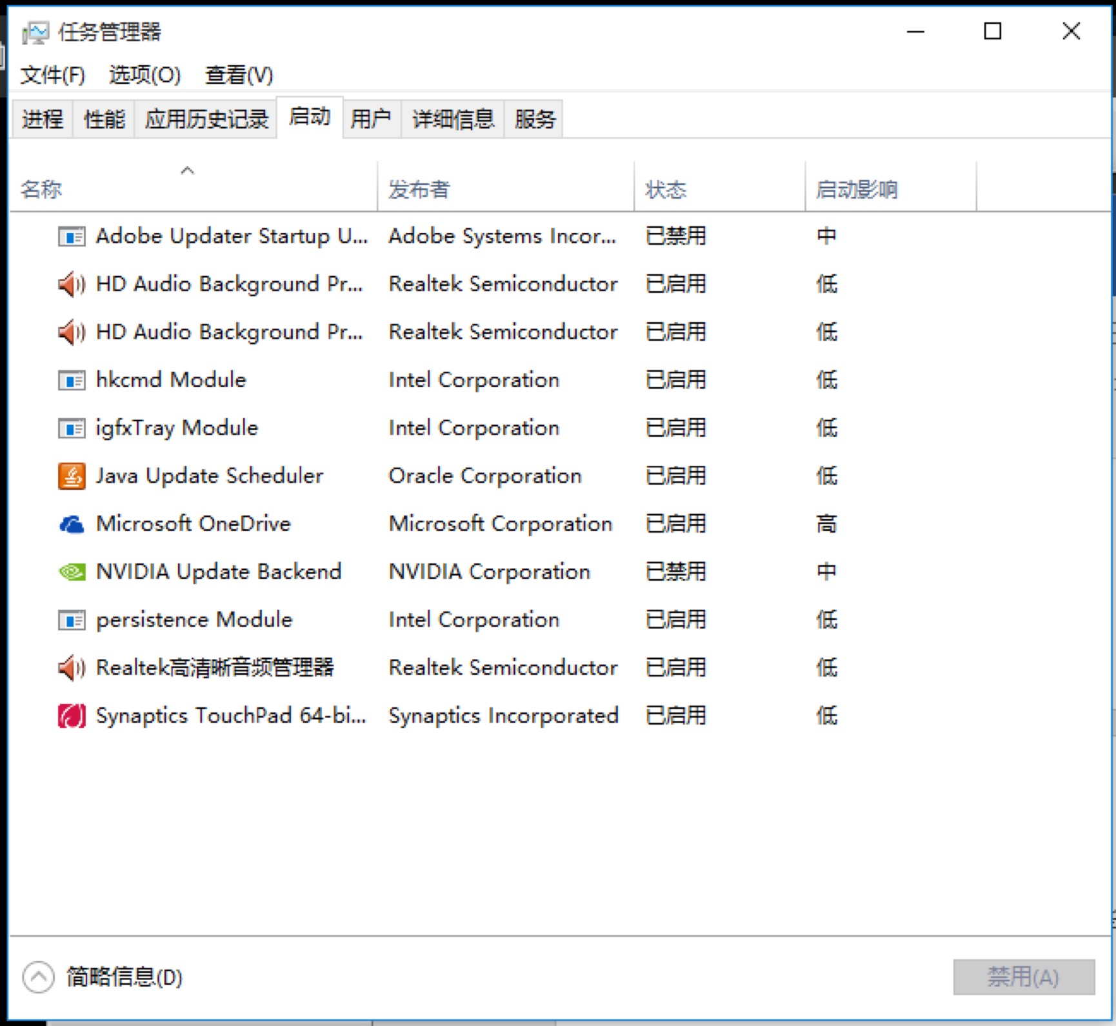Switch to the 用户 tab
This screenshot has height=1026, width=1116.
pyautogui.click(x=371, y=119)
